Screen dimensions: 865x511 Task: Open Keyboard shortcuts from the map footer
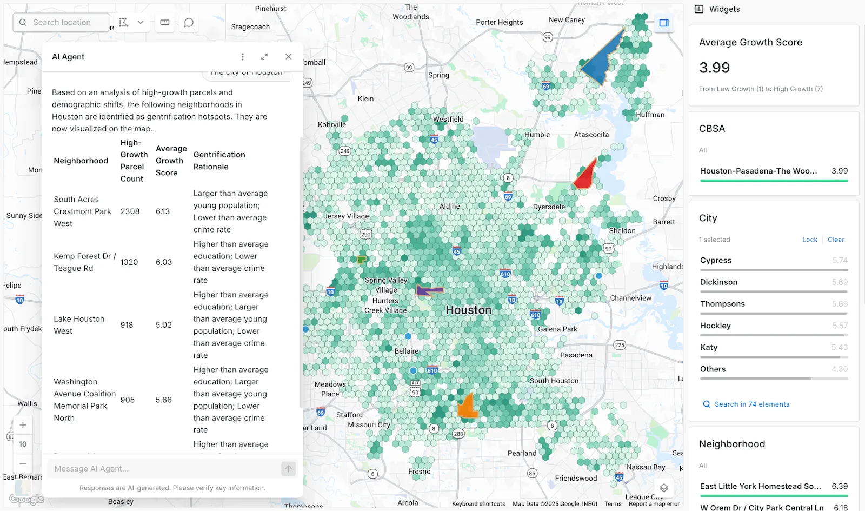tap(478, 503)
